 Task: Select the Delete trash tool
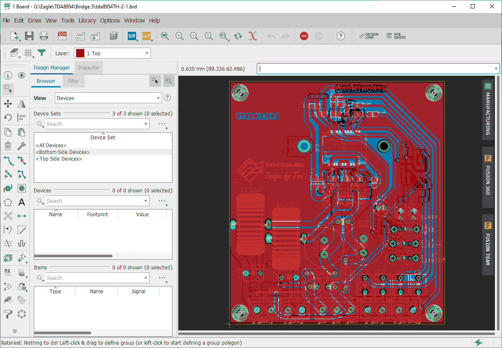pyautogui.click(x=8, y=145)
